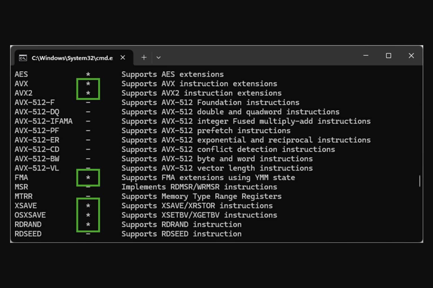Click 'Supports AVX-512 Foundation instructions' text

[x=210, y=102]
